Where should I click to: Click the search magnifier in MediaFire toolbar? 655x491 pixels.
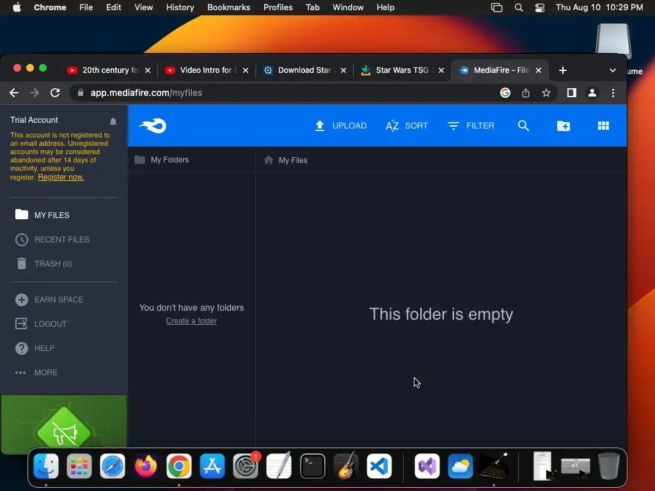click(523, 126)
